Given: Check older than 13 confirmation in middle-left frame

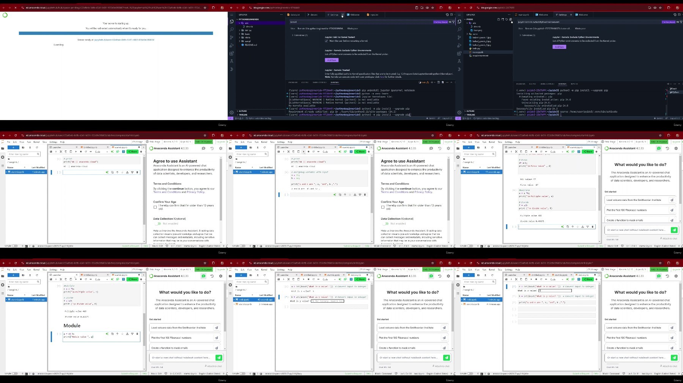Looking at the screenshot, I should [x=155, y=207].
